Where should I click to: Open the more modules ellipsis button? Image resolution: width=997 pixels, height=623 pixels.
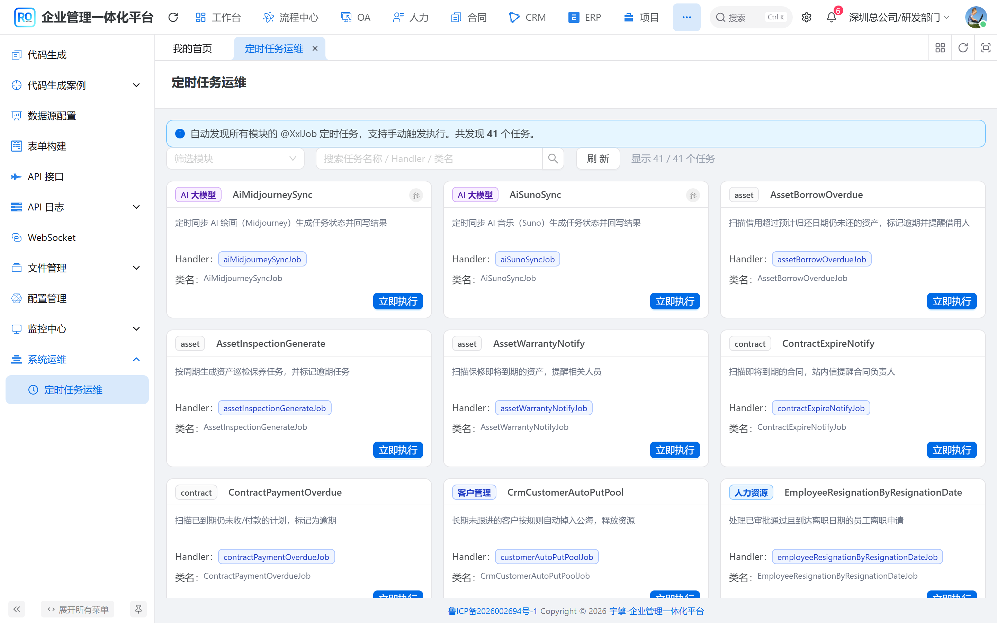pos(686,17)
